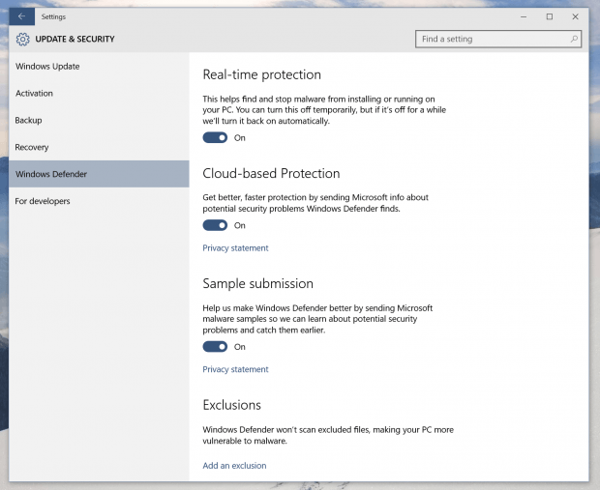Click the Add an exclusion link
Screen dimensions: 600x490
point(234,466)
